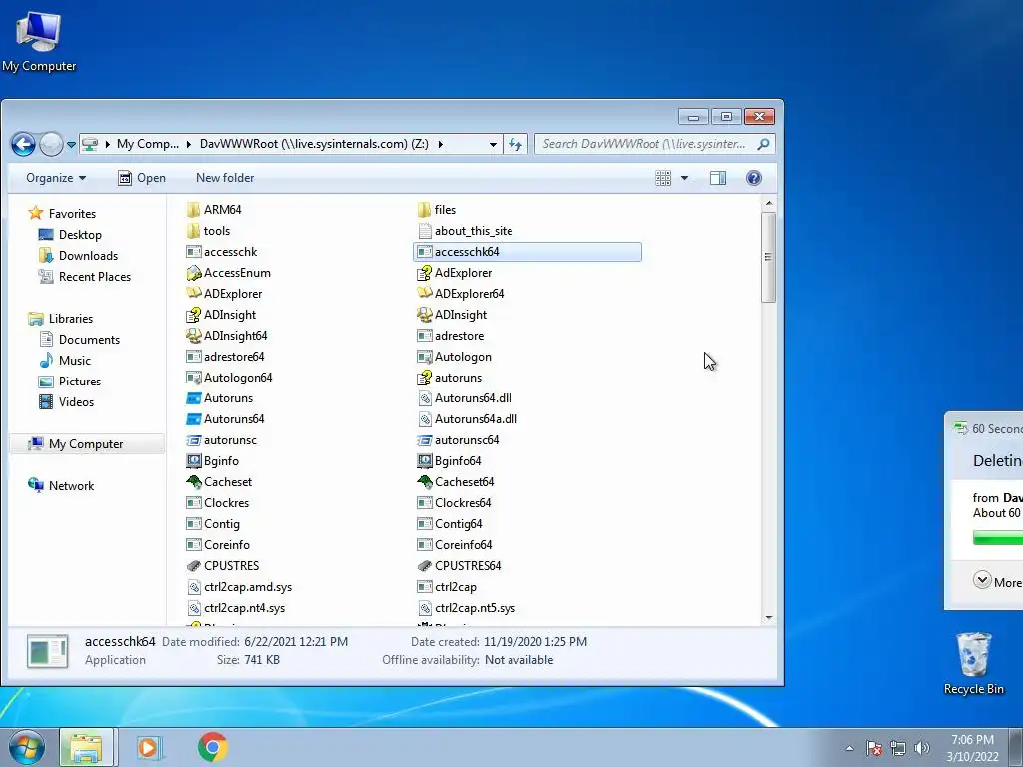Select the CPUSTRES icon
Screen dimensions: 1023x767
click(x=193, y=566)
